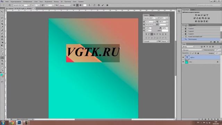222x125 pixels.
Task: Hide the Фон background layer
Action: pos(183,62)
